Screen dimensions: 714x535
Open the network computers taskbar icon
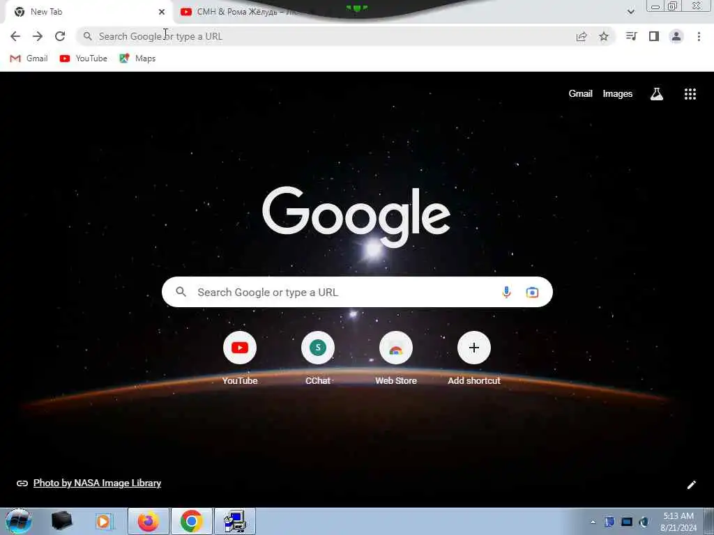[234, 521]
